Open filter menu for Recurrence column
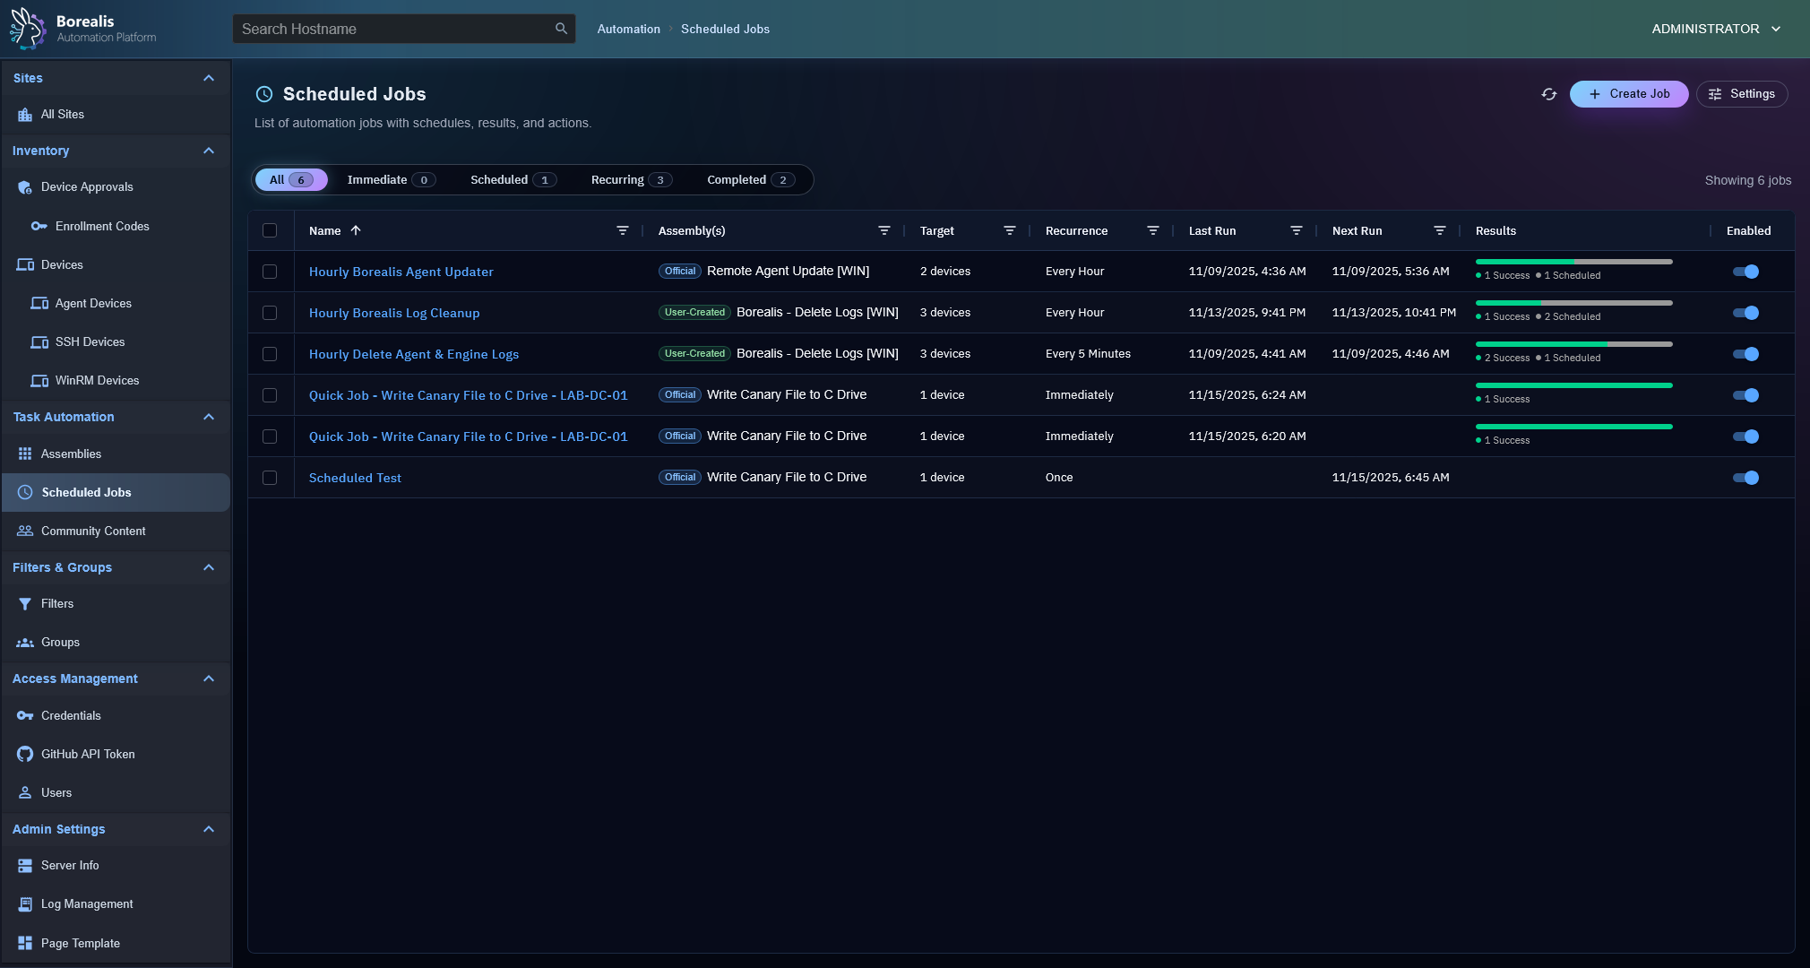The image size is (1810, 968). [1153, 230]
